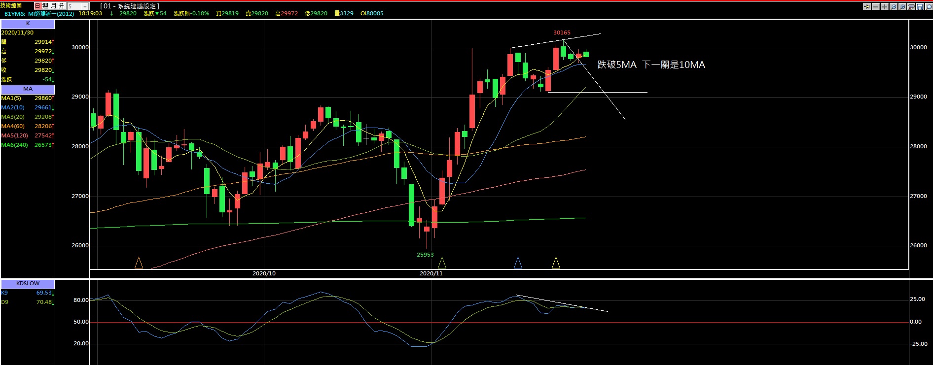Click the blue triangle marker on time axis
The height and width of the screenshot is (366, 933).
(518, 263)
